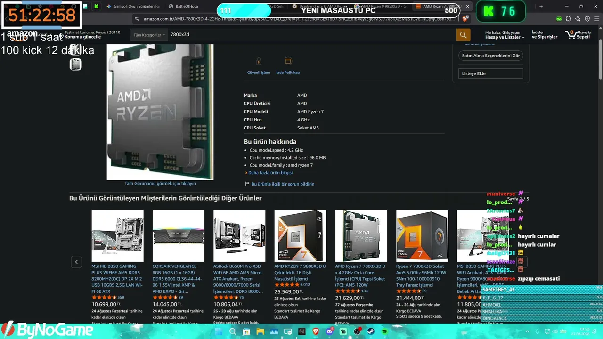Click the orange Amazon search magnifier button

point(463,35)
